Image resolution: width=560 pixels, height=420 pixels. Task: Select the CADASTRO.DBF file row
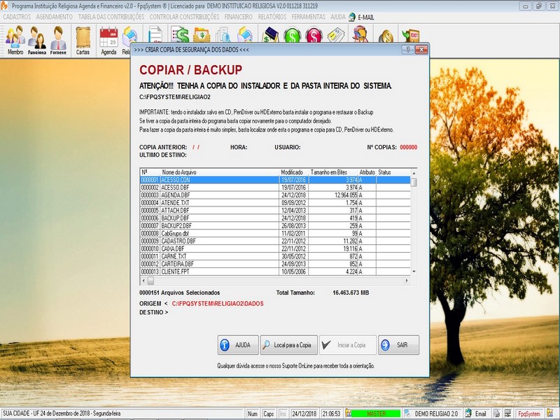(275, 241)
